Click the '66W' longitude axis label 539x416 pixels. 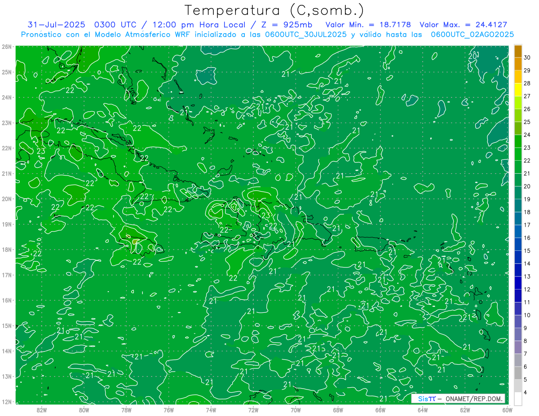pos(380,409)
